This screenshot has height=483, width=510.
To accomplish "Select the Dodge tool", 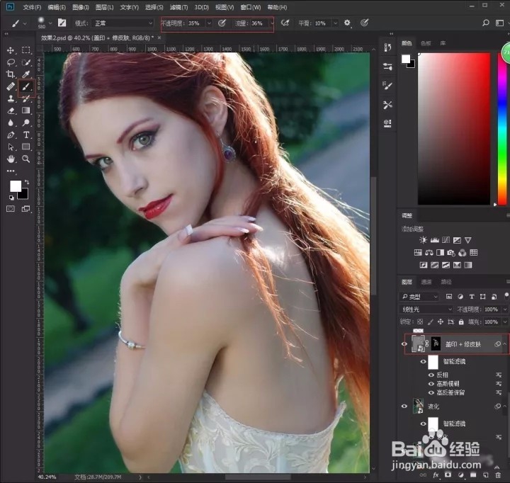I will point(26,123).
